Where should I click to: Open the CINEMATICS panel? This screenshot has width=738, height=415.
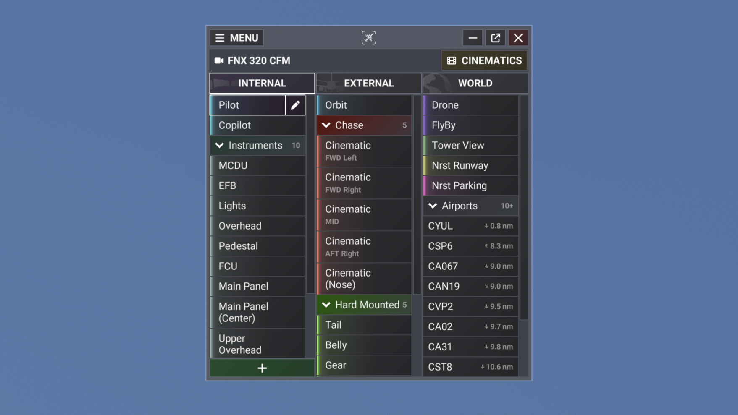pyautogui.click(x=484, y=60)
